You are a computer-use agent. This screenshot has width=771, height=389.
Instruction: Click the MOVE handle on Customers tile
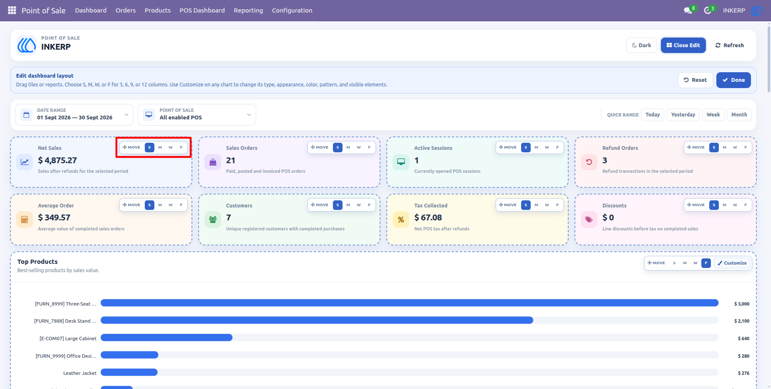[320, 205]
